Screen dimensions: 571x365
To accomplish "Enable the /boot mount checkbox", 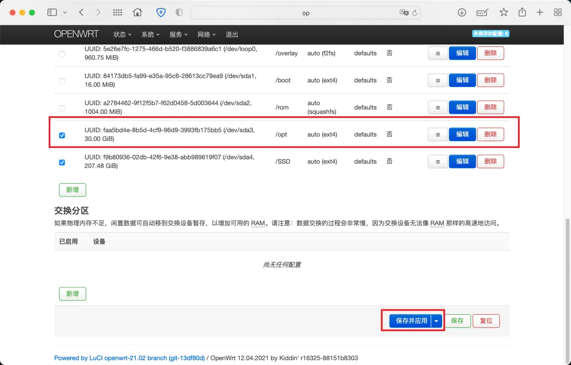I will pos(62,81).
